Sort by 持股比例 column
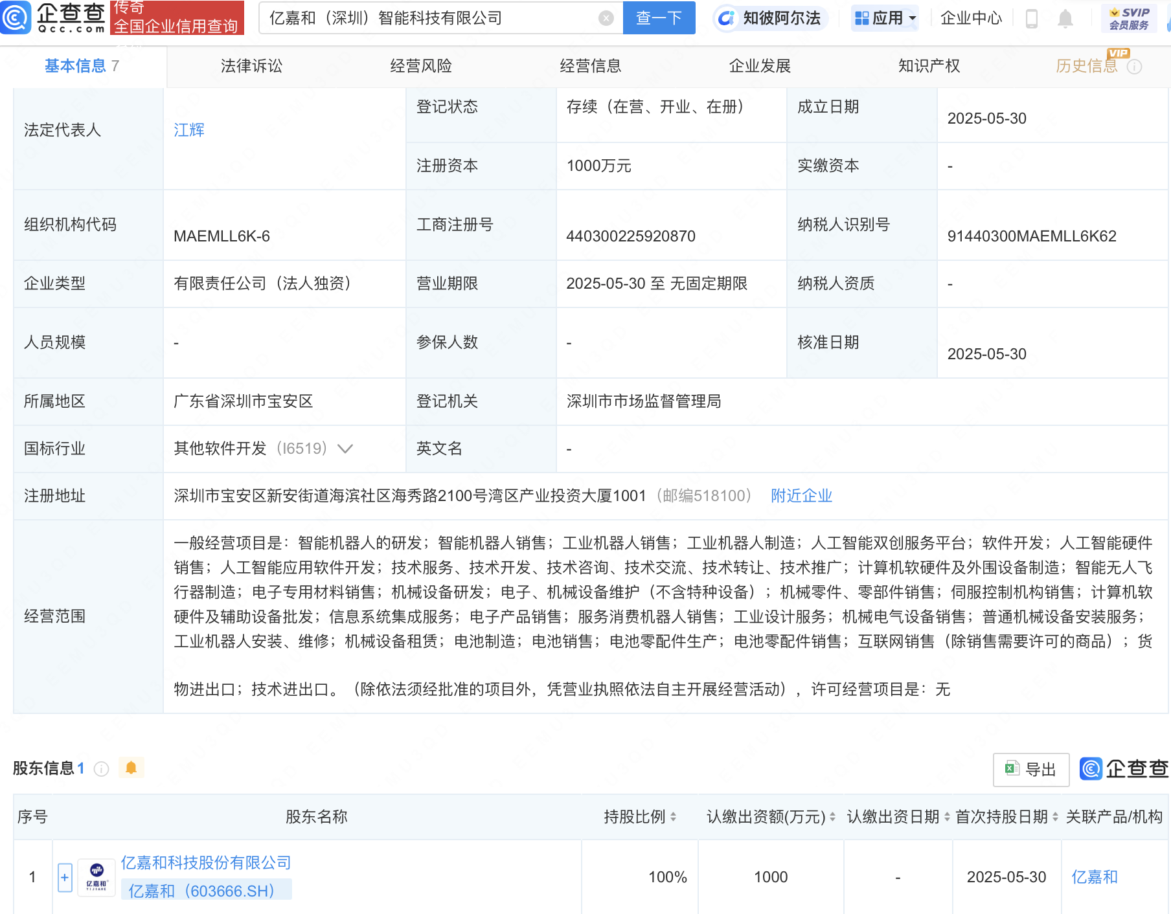 click(674, 817)
